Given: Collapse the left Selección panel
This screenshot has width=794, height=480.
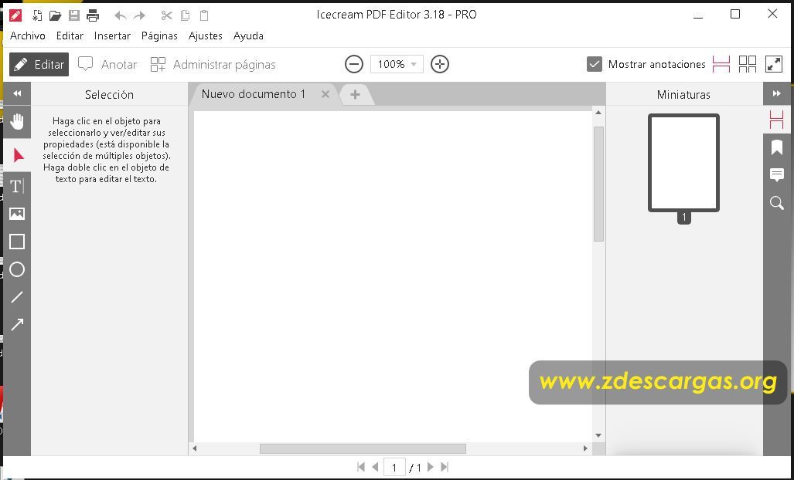Looking at the screenshot, I should 17,93.
